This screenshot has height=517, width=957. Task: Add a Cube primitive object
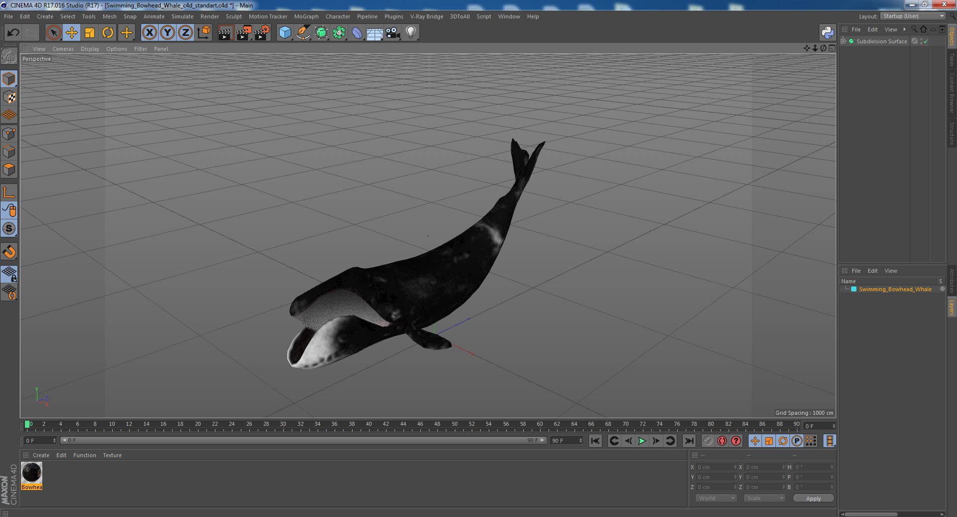tap(285, 33)
